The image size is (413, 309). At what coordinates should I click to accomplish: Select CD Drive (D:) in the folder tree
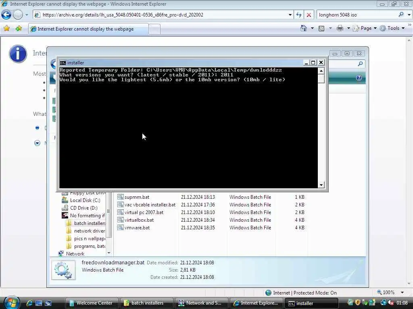tap(83, 208)
